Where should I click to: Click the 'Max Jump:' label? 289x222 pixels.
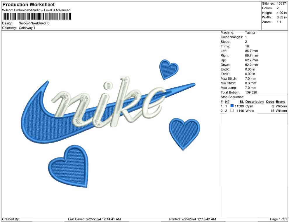(x=229, y=88)
